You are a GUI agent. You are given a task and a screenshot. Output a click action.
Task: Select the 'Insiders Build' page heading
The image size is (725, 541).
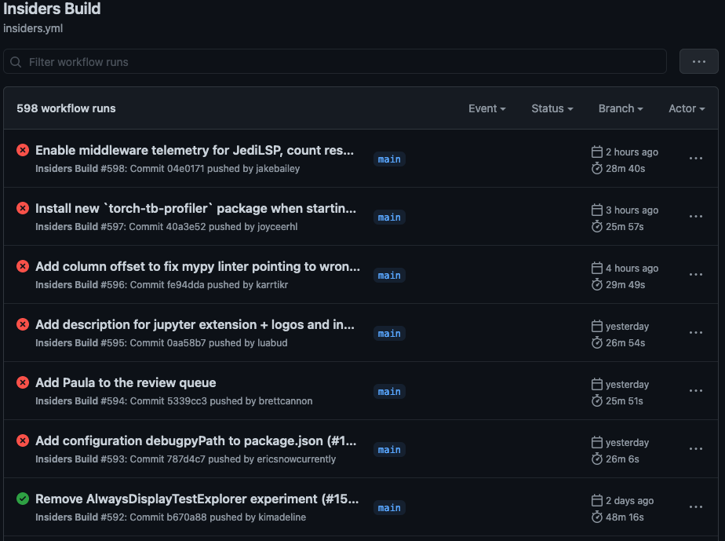coord(52,9)
